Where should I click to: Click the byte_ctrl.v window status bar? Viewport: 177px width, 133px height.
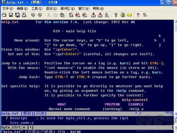(87, 127)
